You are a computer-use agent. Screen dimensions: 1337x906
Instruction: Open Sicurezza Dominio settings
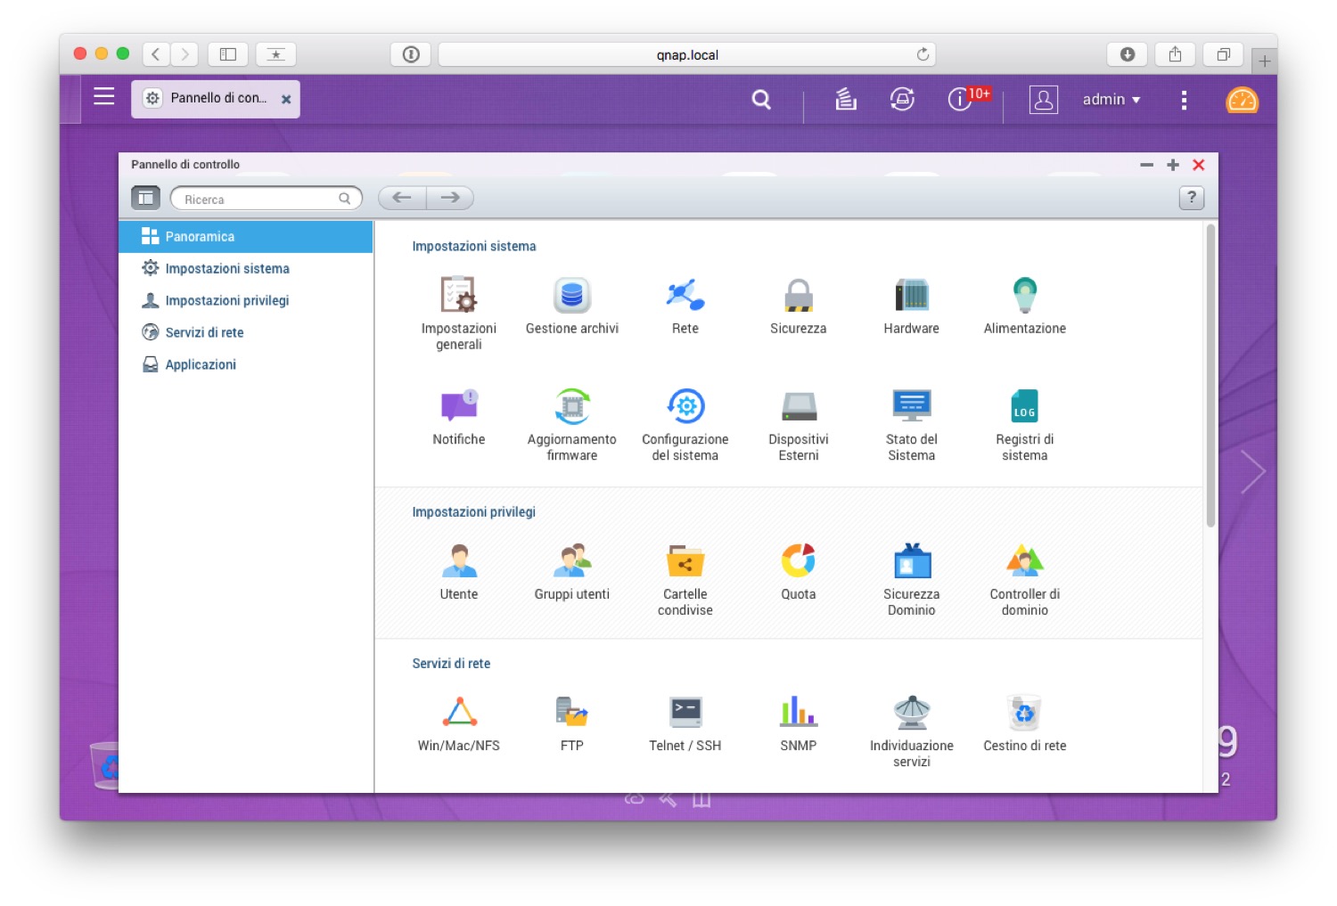[x=912, y=579]
